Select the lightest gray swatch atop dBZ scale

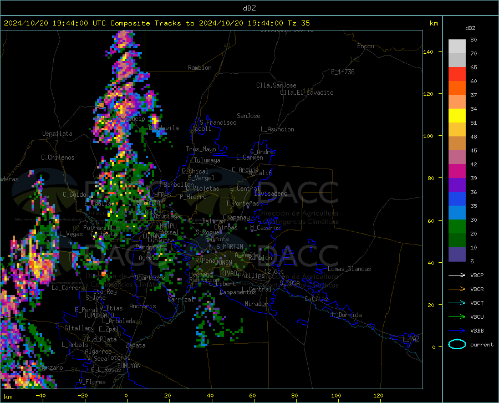(457, 46)
